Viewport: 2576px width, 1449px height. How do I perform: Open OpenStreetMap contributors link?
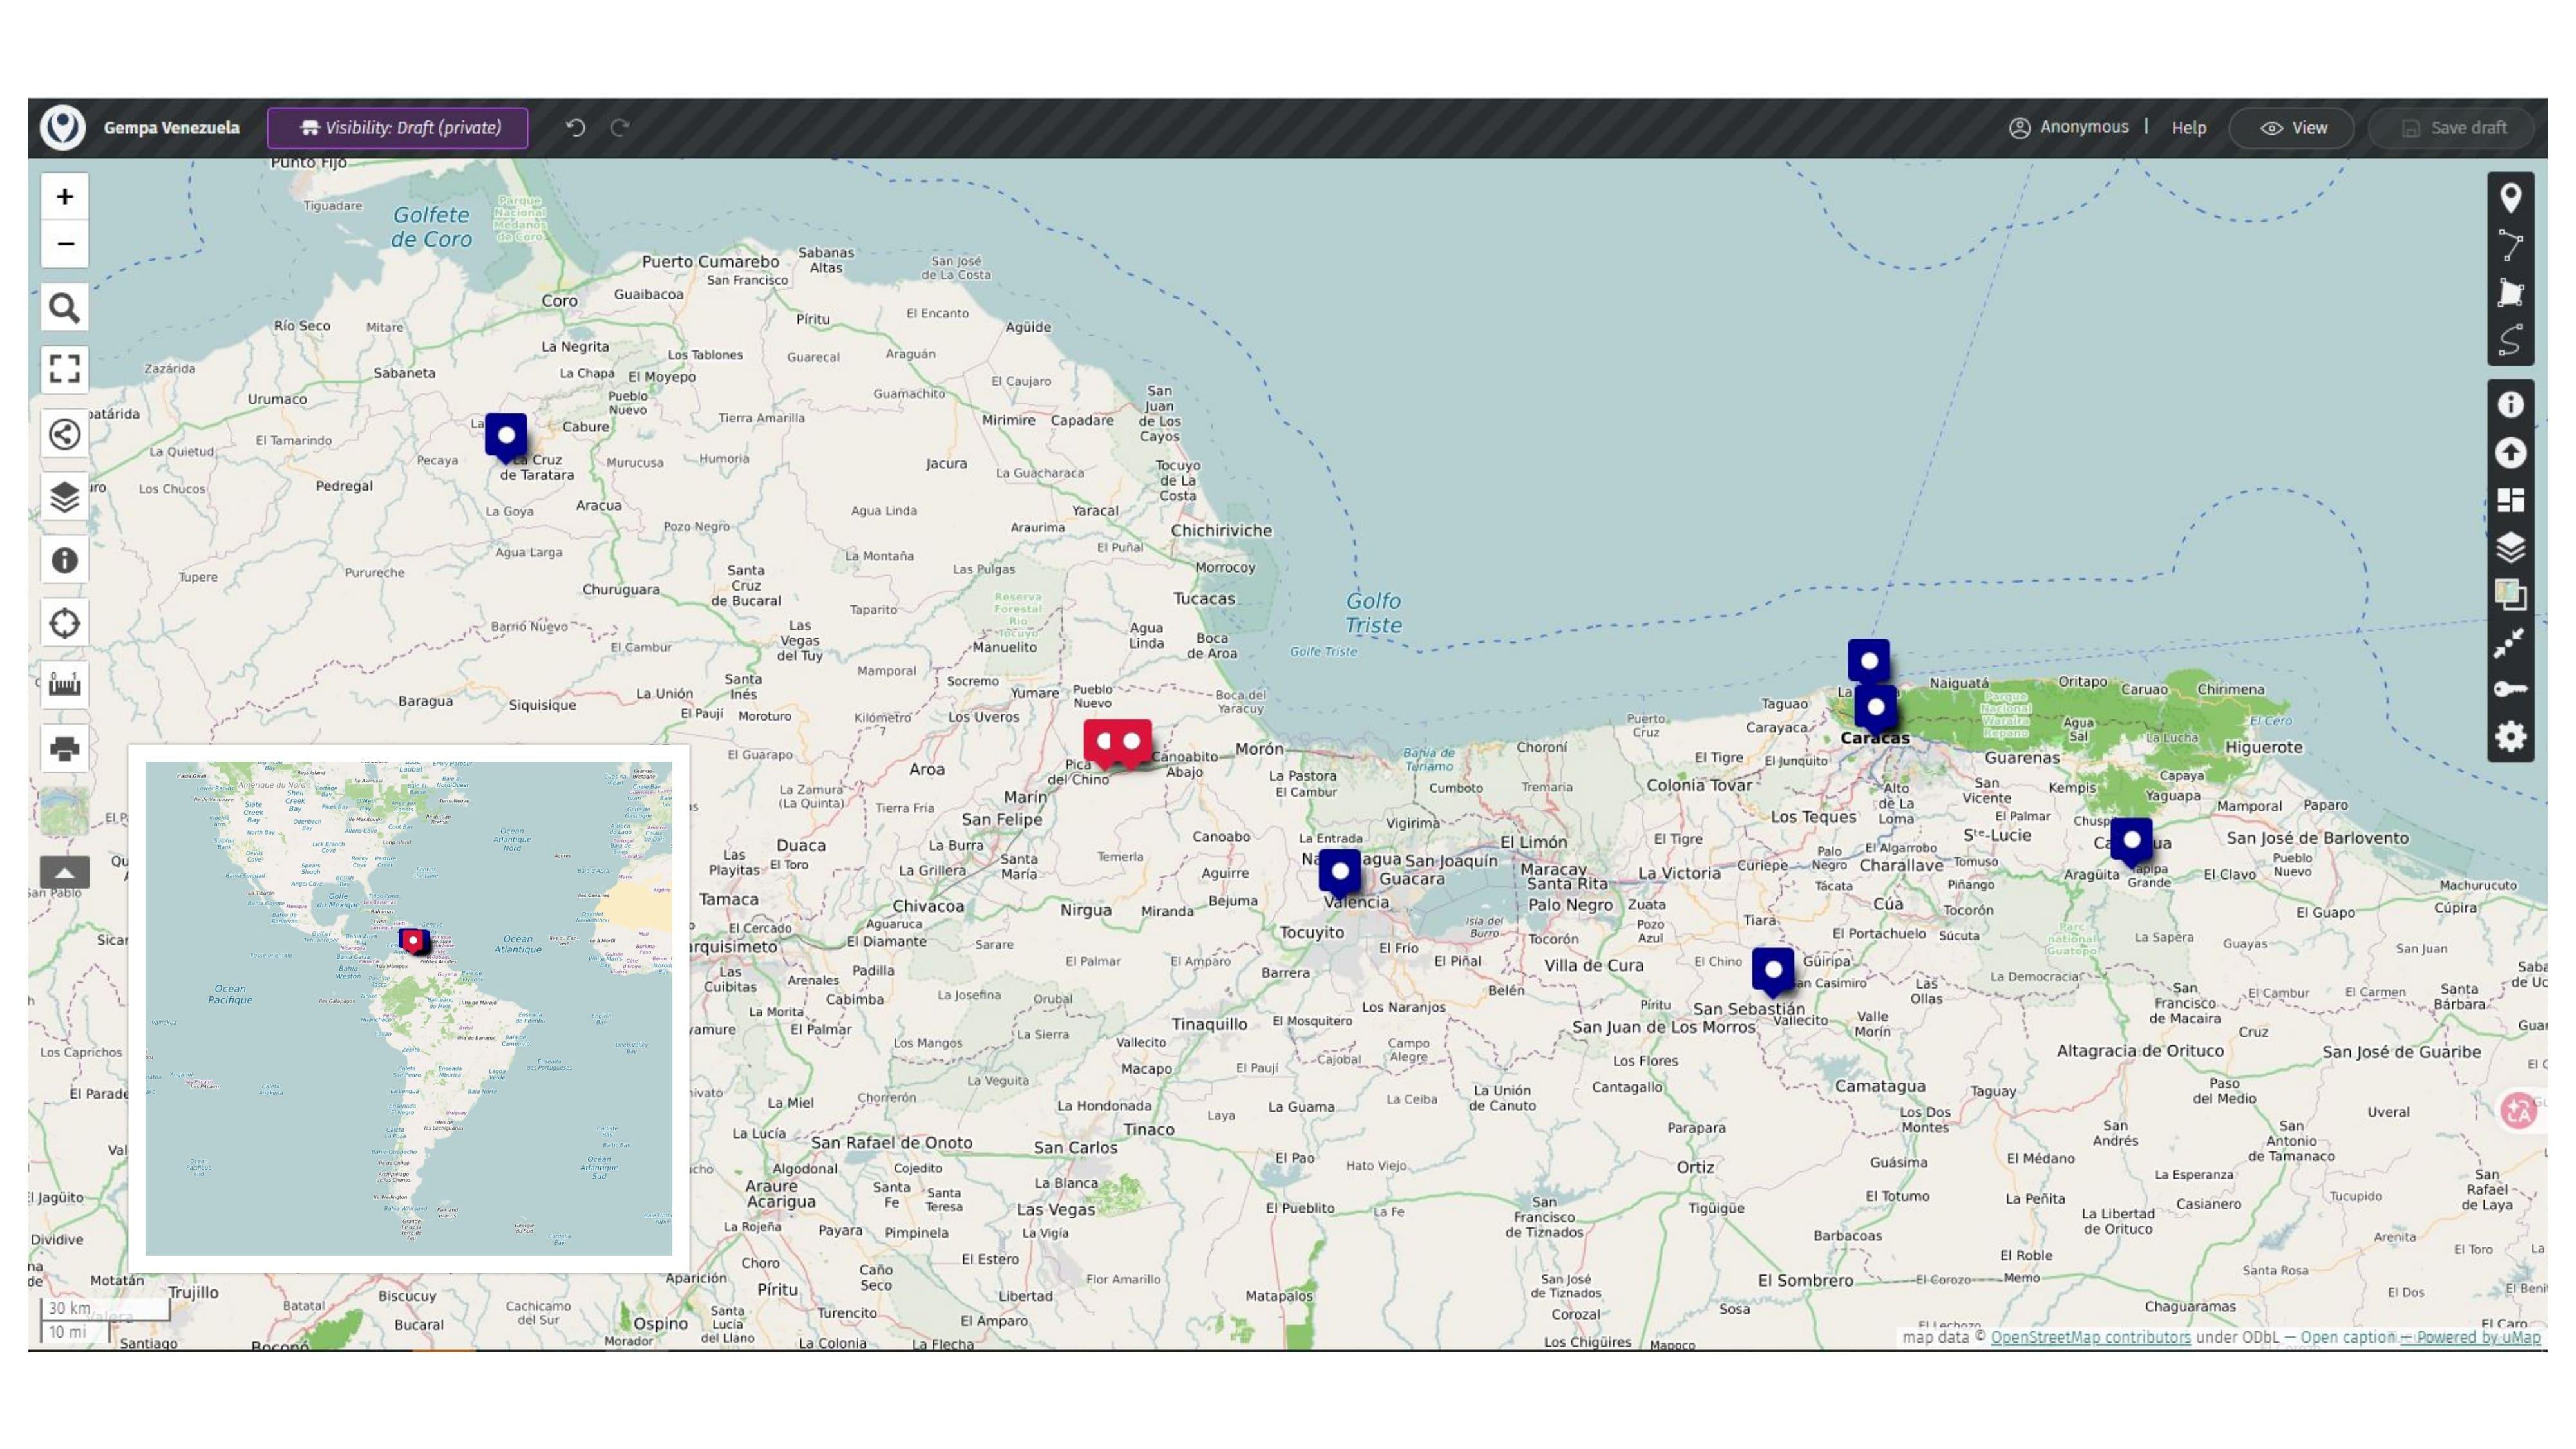pyautogui.click(x=2090, y=1337)
